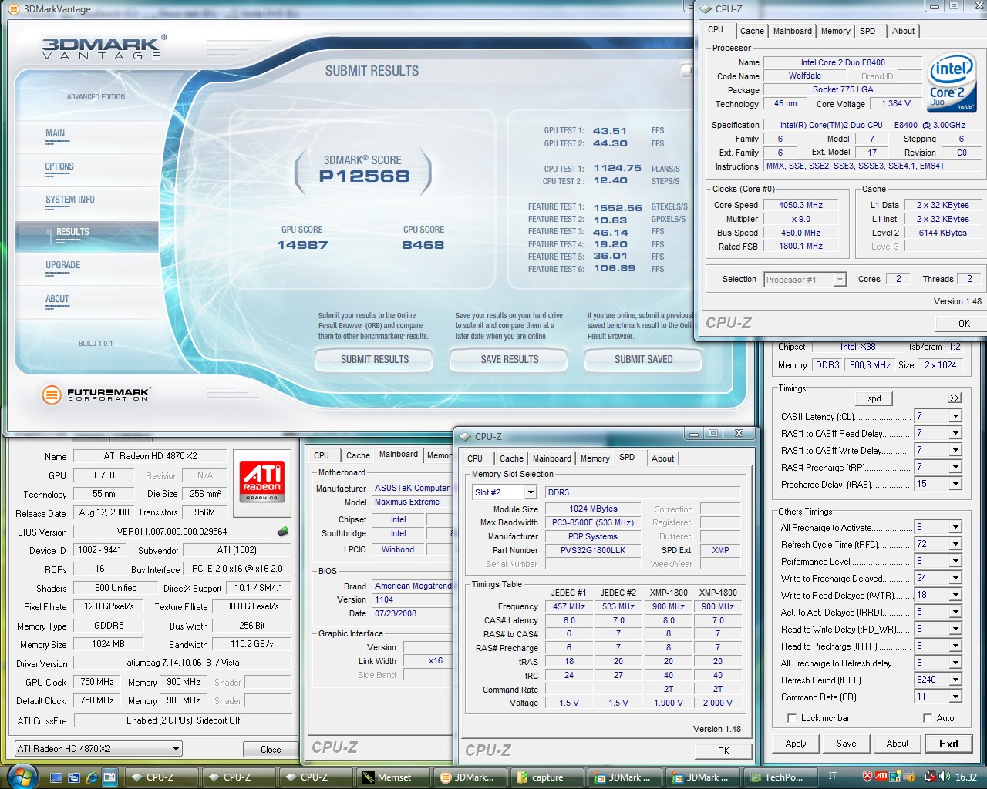Open Refresh Cycle Time (tRFC) dropdown

955,544
